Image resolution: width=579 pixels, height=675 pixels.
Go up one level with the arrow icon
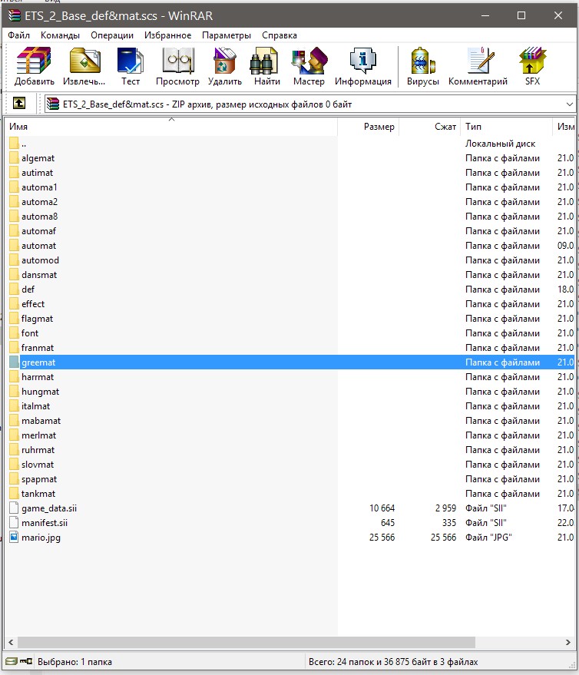tap(19, 104)
